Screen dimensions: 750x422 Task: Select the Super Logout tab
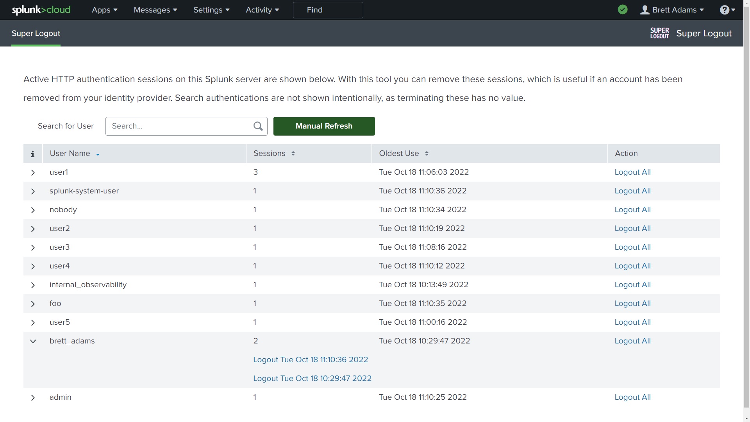pyautogui.click(x=36, y=33)
